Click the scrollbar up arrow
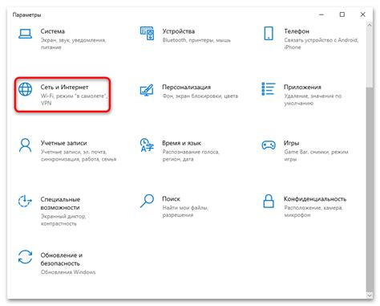The width and height of the screenshot is (380, 306). [x=370, y=25]
